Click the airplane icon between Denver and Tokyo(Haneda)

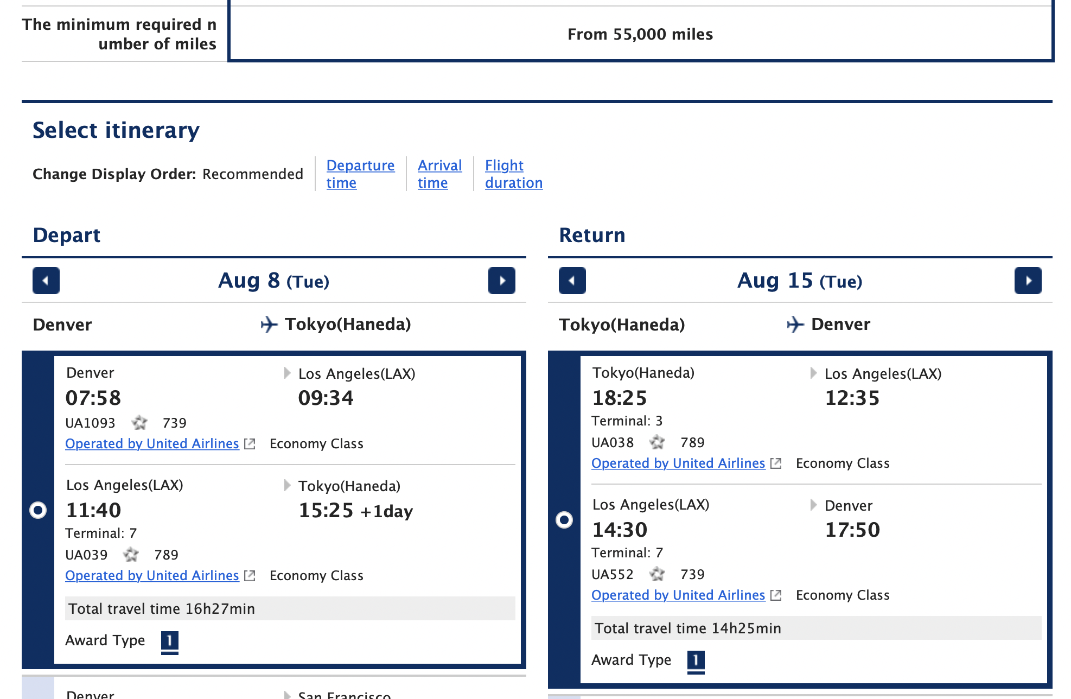coord(268,324)
